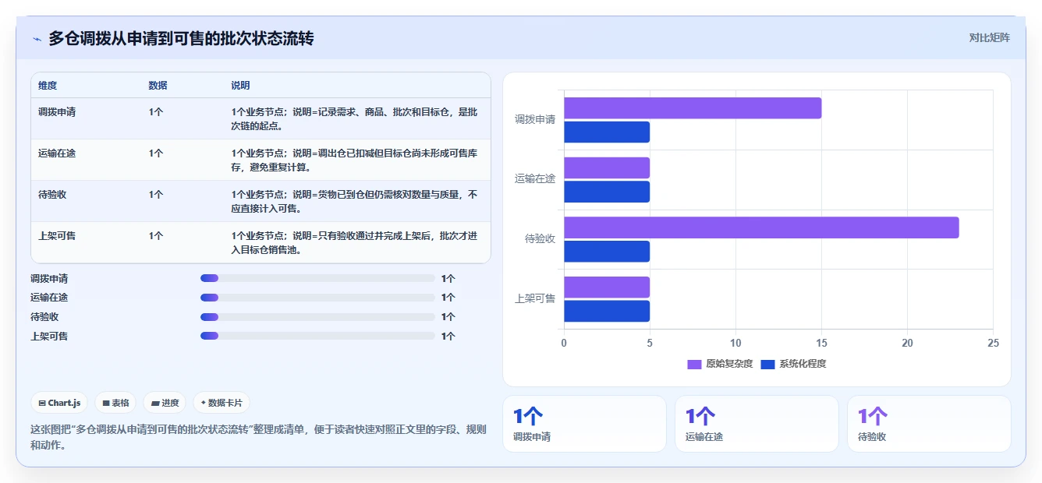Click the 待验收 chart axis label
1042x483 pixels.
[540, 238]
